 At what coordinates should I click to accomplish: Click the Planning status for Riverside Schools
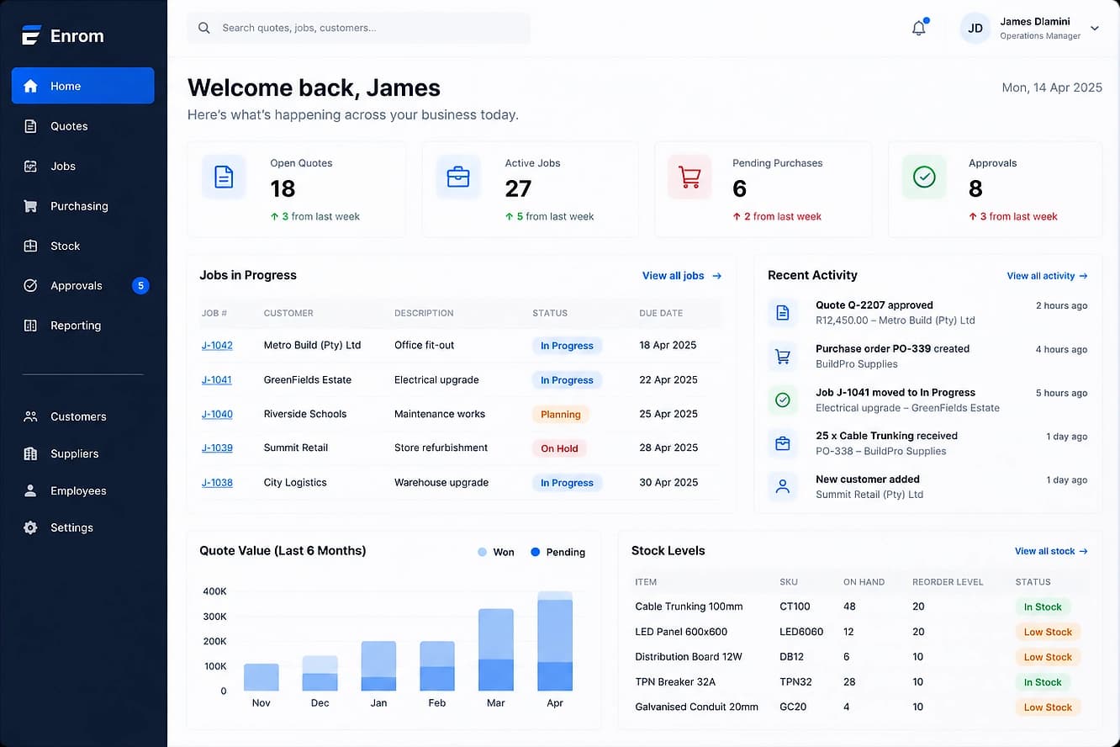(561, 414)
